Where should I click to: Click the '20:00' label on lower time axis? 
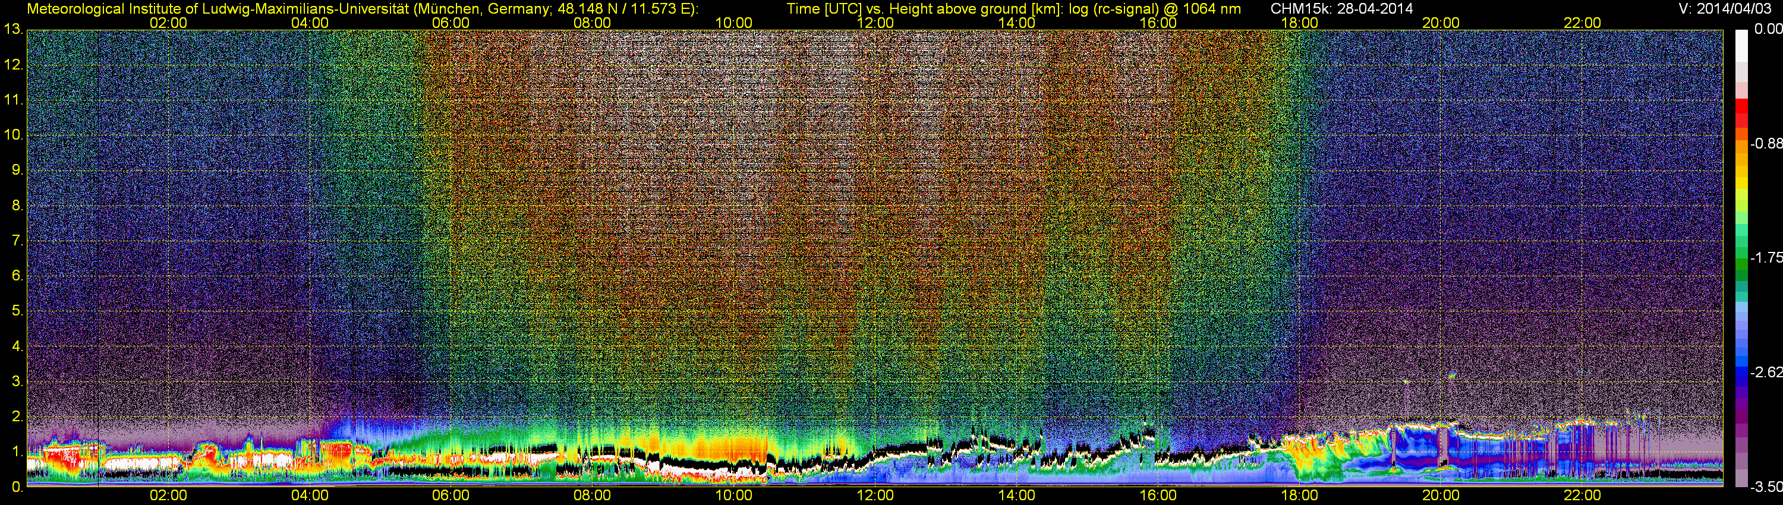point(1441,495)
